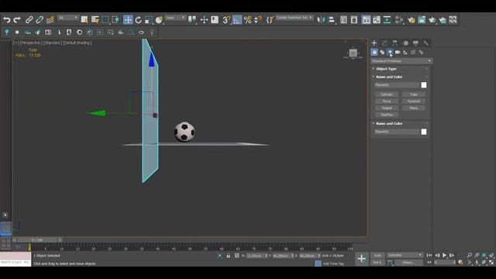Click the Bind to Space Warp icon

50,20
